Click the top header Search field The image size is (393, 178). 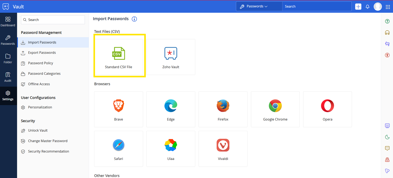(317, 6)
